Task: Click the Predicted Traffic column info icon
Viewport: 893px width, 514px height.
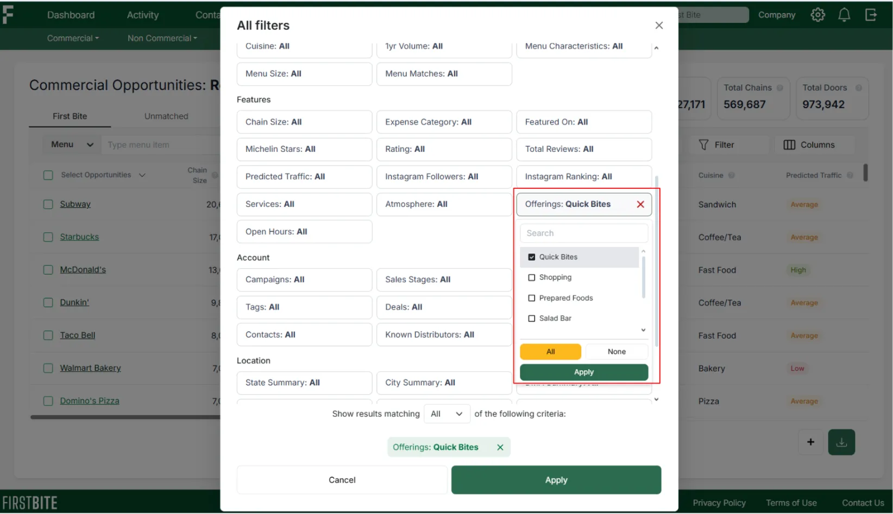Action: click(x=850, y=175)
